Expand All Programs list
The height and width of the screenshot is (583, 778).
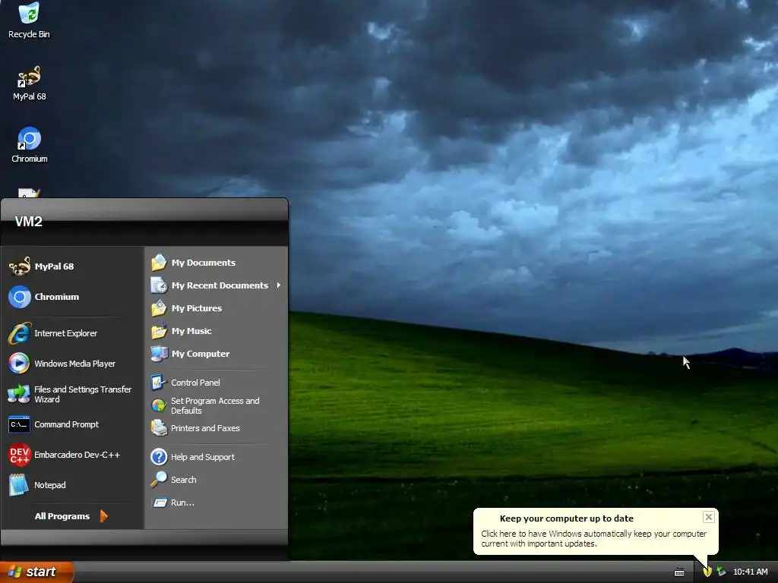(72, 516)
